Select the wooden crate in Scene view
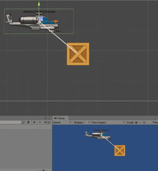Screen dimensions: 158x171 [78, 54]
